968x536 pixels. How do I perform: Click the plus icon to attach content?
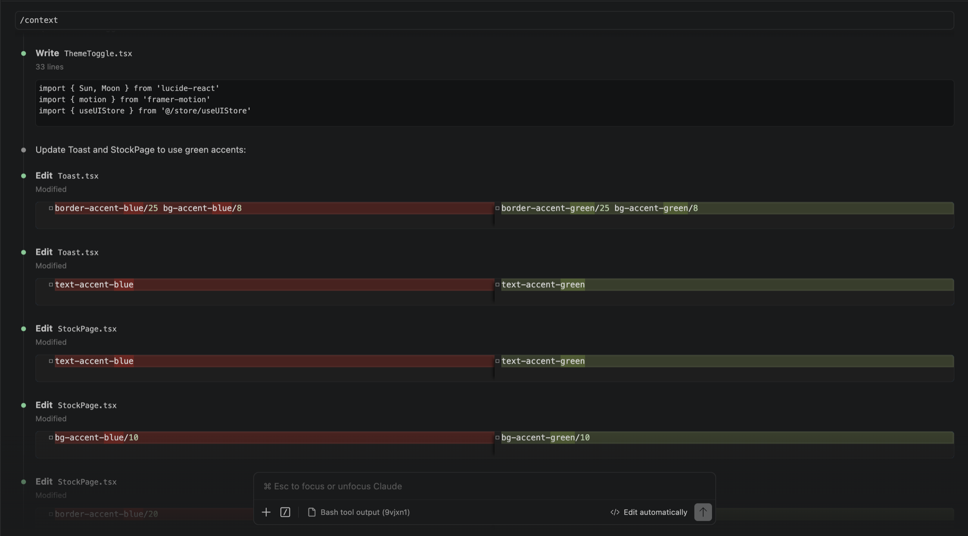(x=266, y=512)
